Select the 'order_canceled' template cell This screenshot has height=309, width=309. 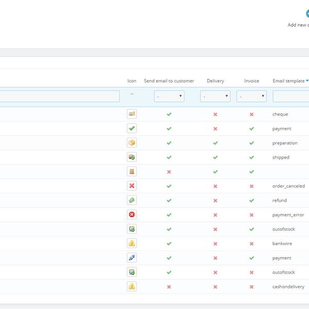pyautogui.click(x=288, y=186)
